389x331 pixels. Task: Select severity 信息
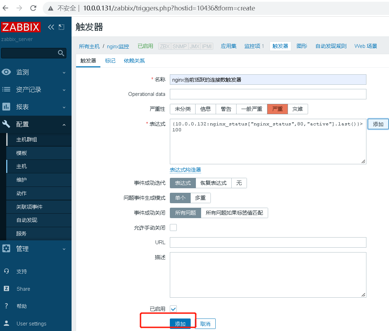(205, 109)
